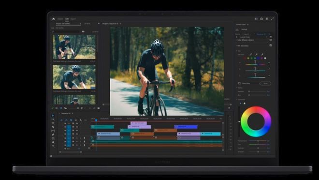319x180 pixels.
Task: Select the Razor tool in timeline toolbar
Action: (53, 127)
